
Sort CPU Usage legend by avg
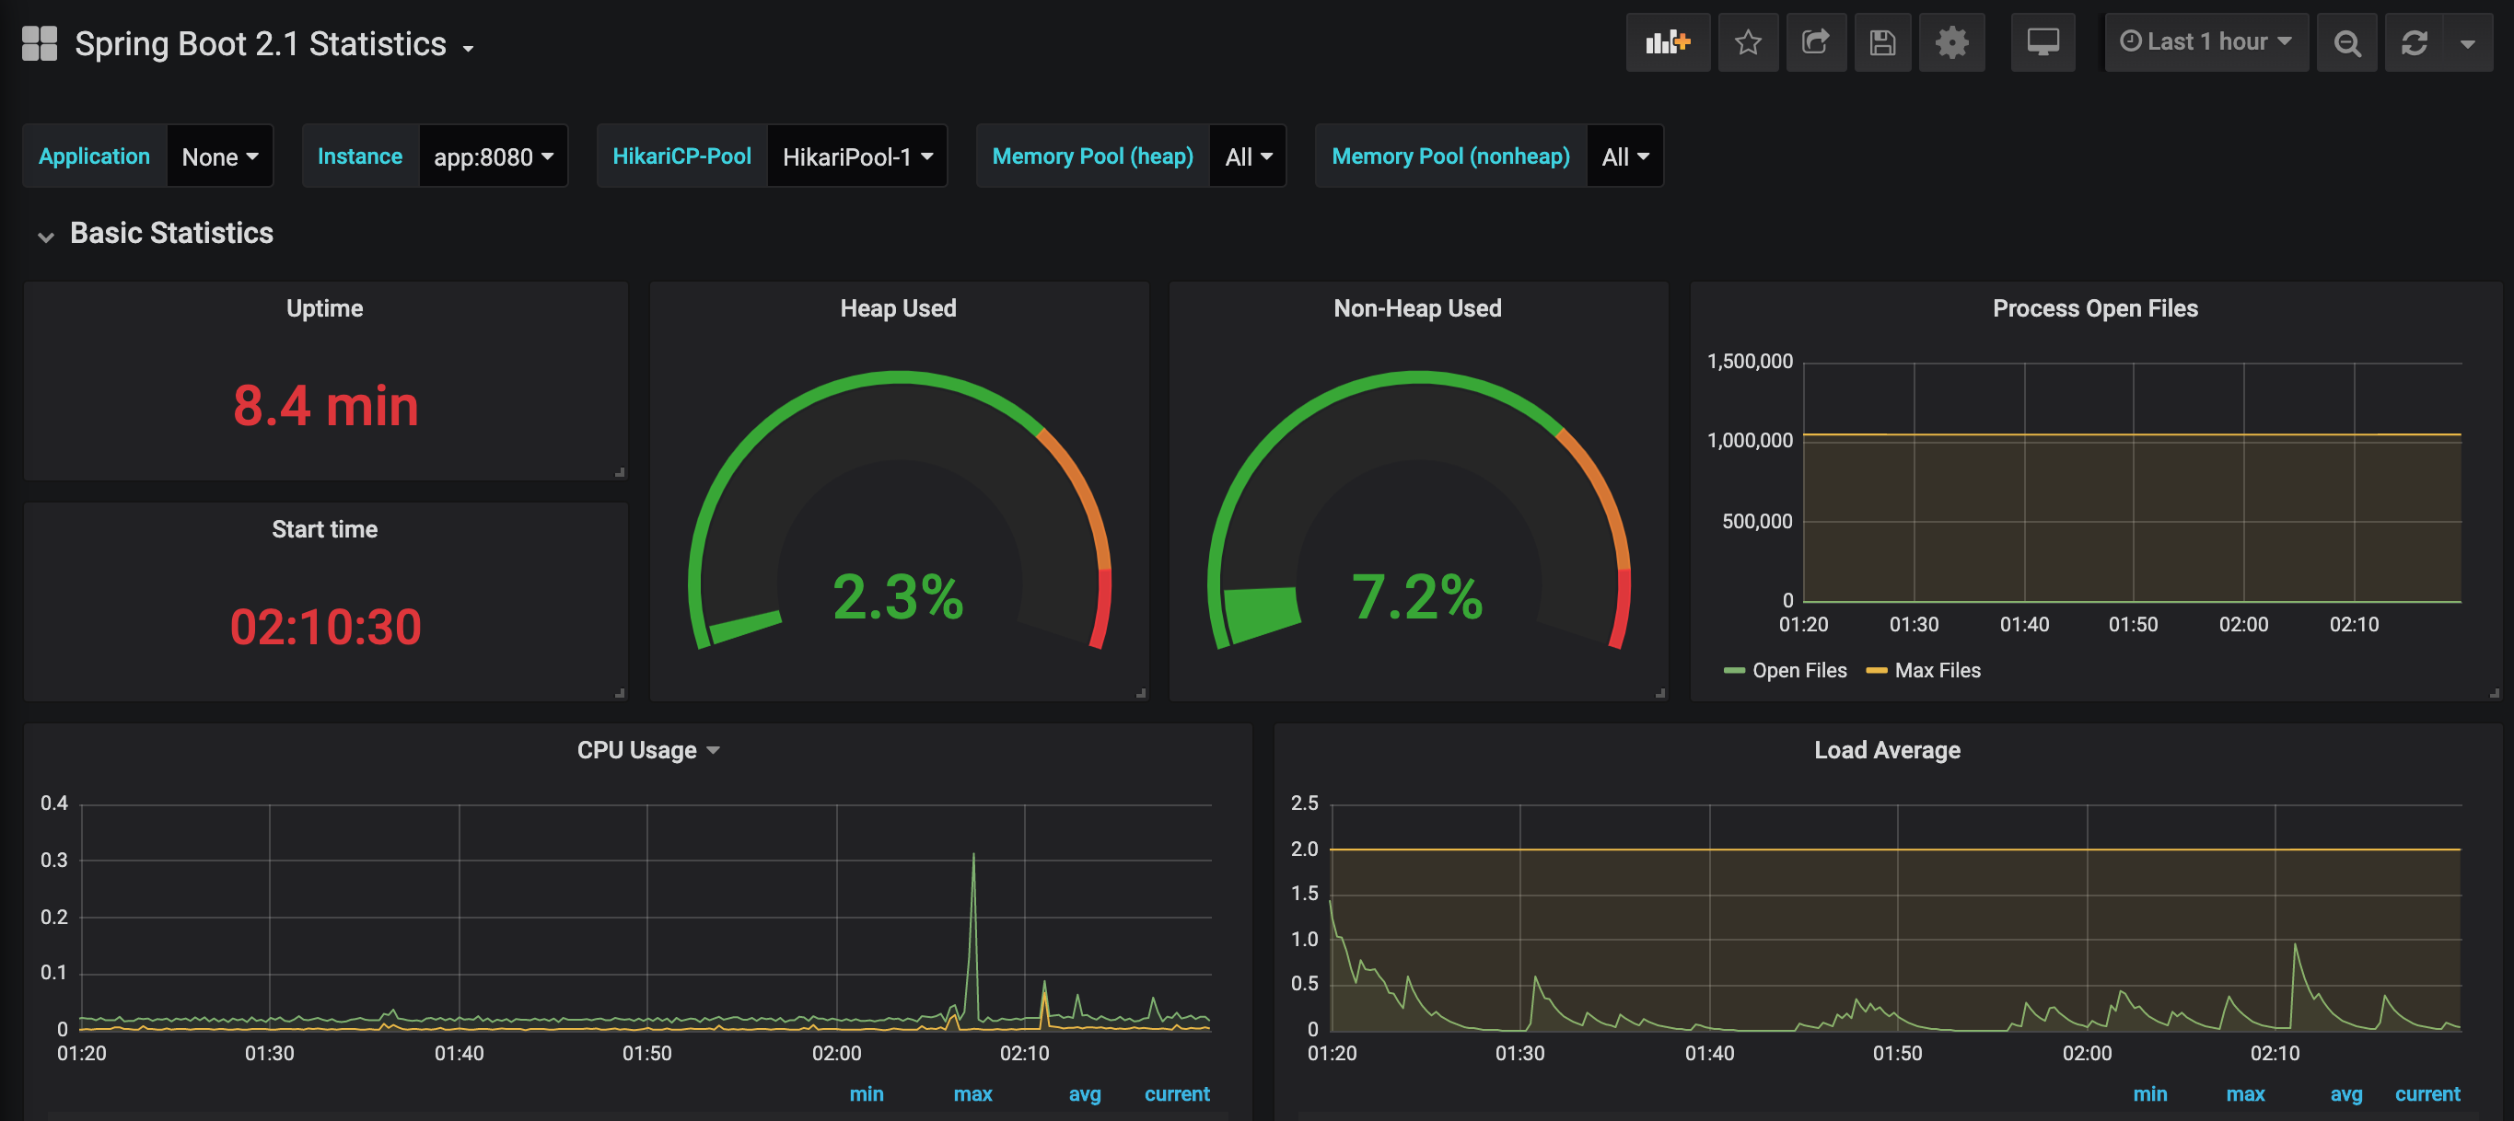click(x=1084, y=1093)
